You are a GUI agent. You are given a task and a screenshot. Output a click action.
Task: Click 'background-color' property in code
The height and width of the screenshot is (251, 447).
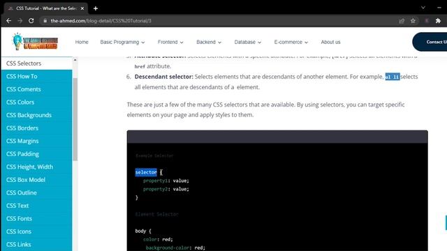[168, 248]
